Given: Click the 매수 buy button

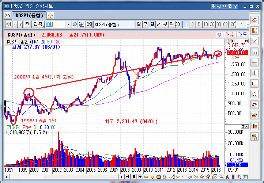Looking at the screenshot, I should coord(230,35).
